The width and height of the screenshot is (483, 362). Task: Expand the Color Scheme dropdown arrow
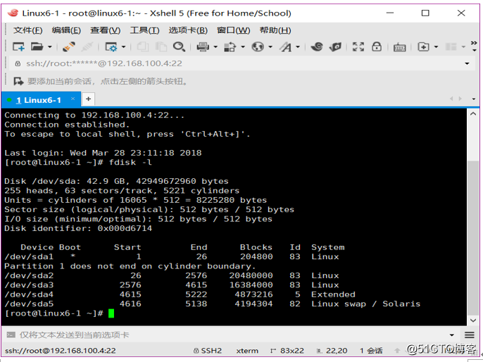[x=243, y=47]
